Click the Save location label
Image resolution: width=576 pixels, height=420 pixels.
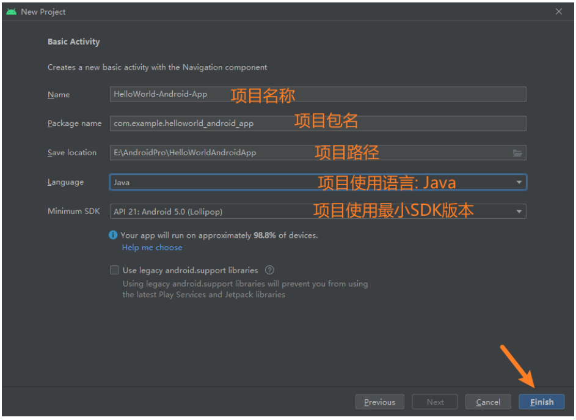pos(72,153)
